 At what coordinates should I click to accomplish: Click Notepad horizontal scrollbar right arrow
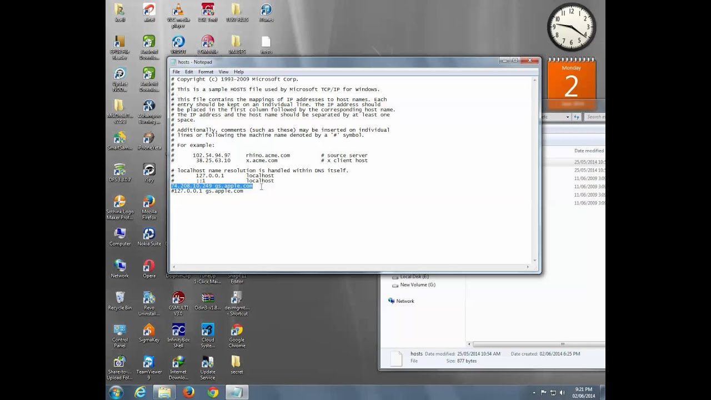click(528, 267)
